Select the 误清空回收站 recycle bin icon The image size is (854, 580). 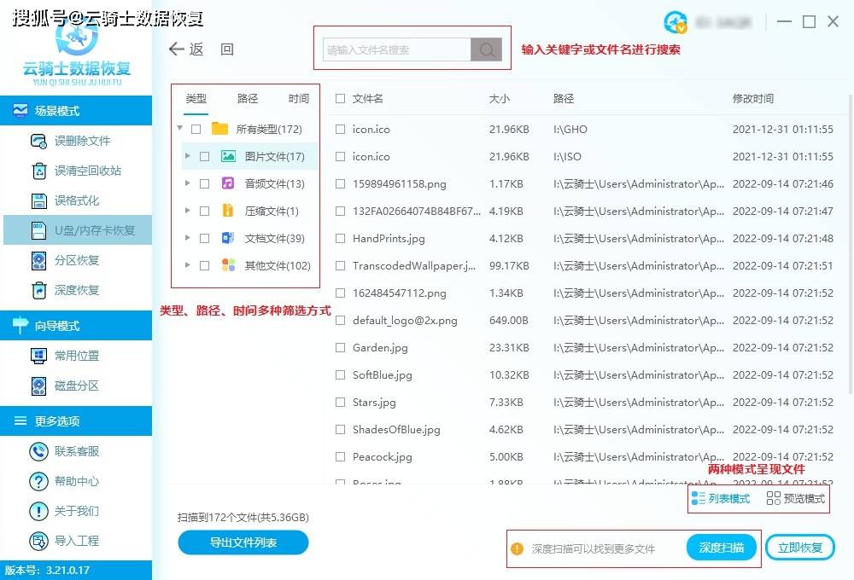coord(38,171)
